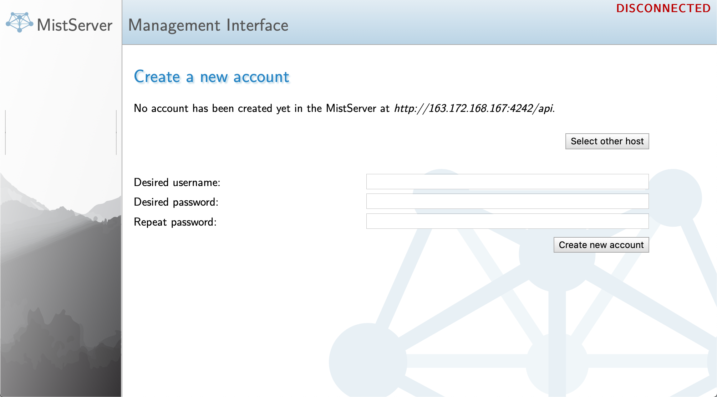
Task: Click the italic server API URL text
Action: tap(474, 108)
